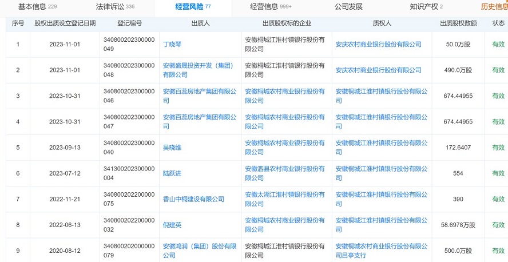
Task: Select amount 58.6978万股 cell
Action: [458, 225]
